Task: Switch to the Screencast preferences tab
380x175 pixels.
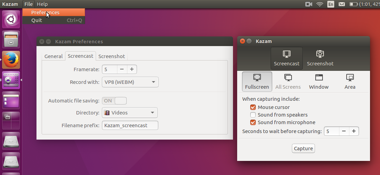Action: (81, 56)
